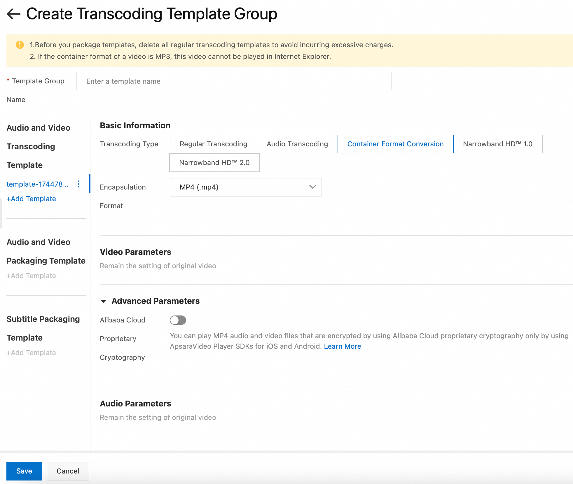Image resolution: width=573 pixels, height=484 pixels.
Task: Click in the template name field
Action: (233, 81)
